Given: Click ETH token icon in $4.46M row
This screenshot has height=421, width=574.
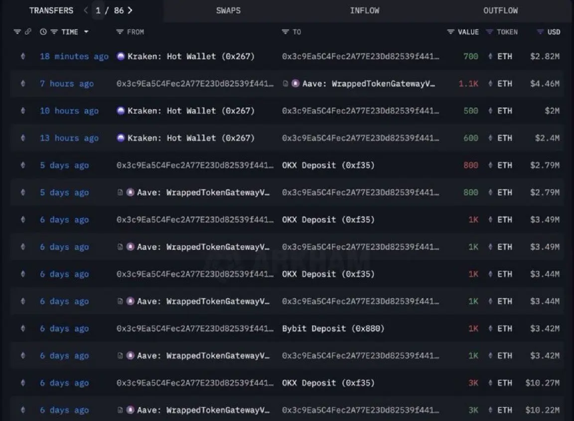Looking at the screenshot, I should [x=490, y=84].
